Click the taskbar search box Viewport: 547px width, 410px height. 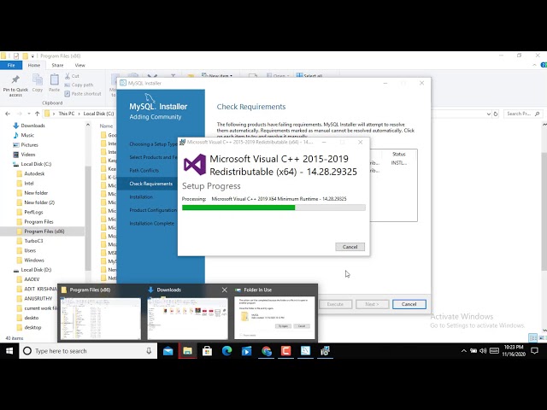(88, 351)
